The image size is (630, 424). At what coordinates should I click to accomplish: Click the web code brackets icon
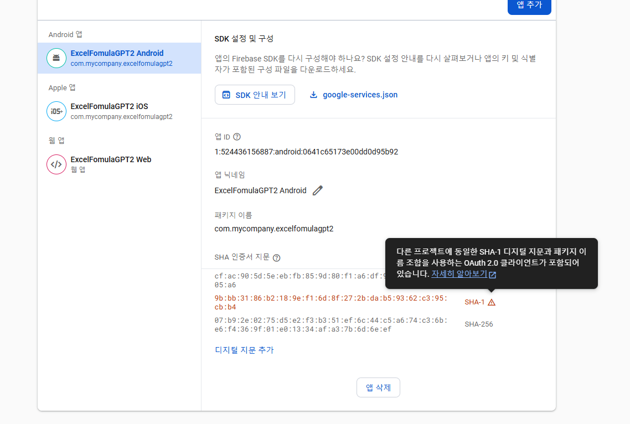coord(56,164)
